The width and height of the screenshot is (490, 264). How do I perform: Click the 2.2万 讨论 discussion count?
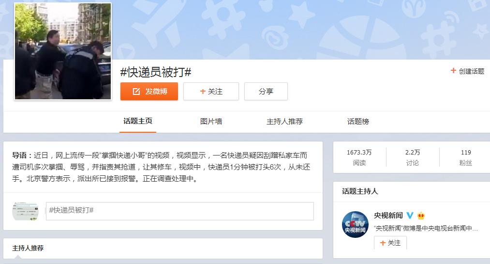(413, 157)
